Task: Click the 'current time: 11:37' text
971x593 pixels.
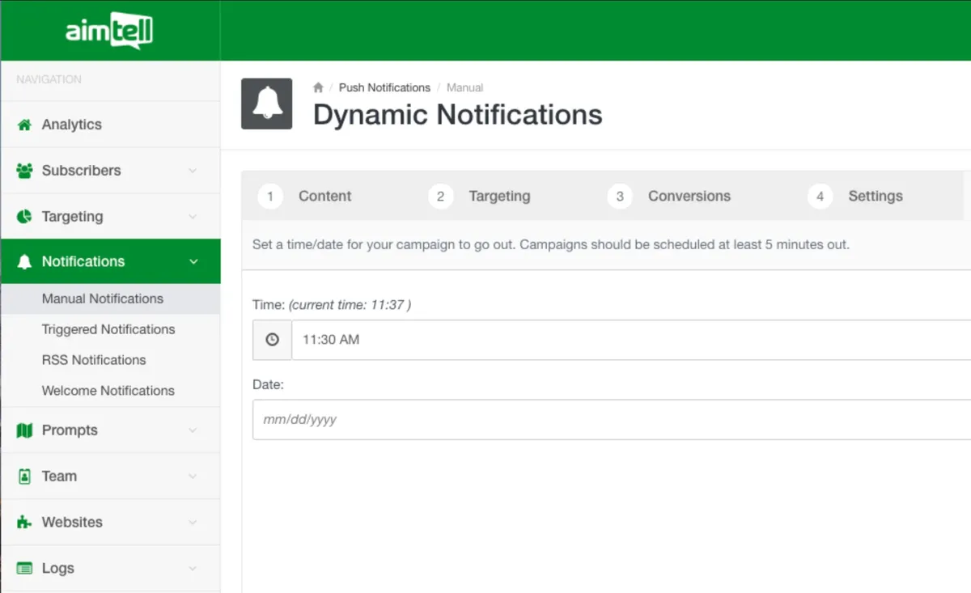Action: [x=350, y=305]
